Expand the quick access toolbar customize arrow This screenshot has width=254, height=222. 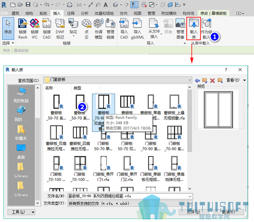pos(184,5)
